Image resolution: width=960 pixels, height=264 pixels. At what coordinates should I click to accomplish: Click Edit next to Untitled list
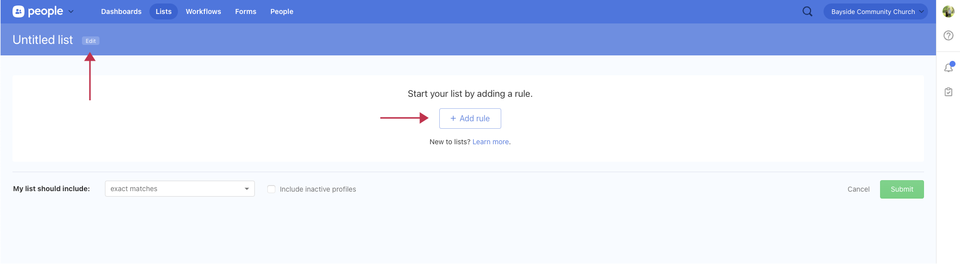click(90, 41)
